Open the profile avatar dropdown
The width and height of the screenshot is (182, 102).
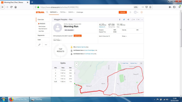tap(136, 12)
